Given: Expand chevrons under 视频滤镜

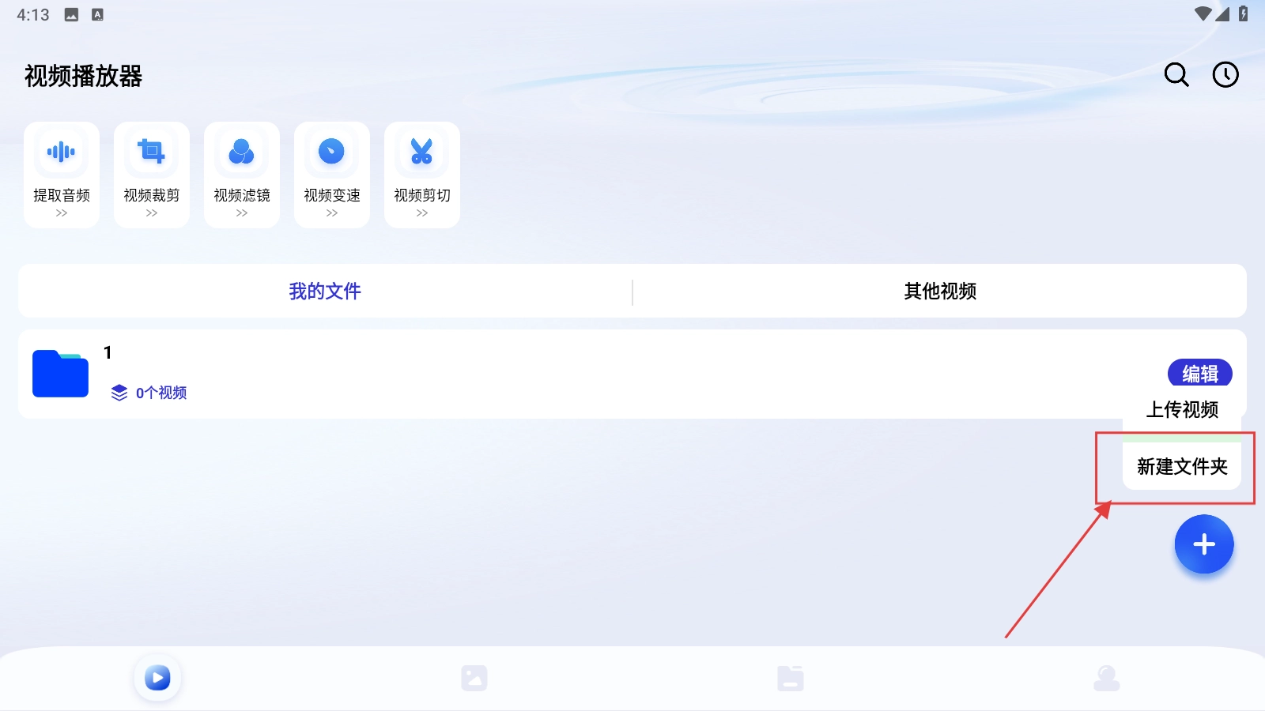Looking at the screenshot, I should click(242, 213).
